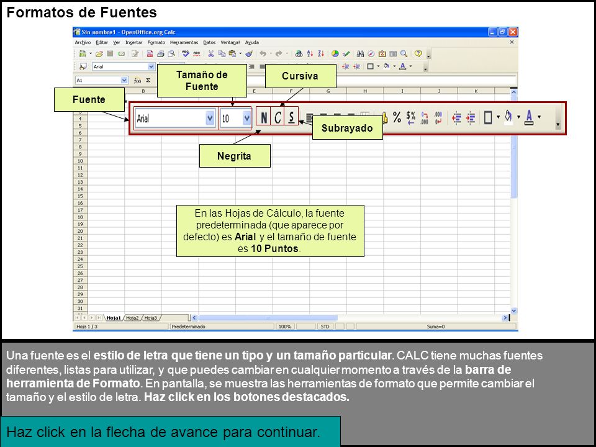Click the Open file folder icon
This screenshot has height=447, width=596.
pyautogui.click(x=99, y=54)
